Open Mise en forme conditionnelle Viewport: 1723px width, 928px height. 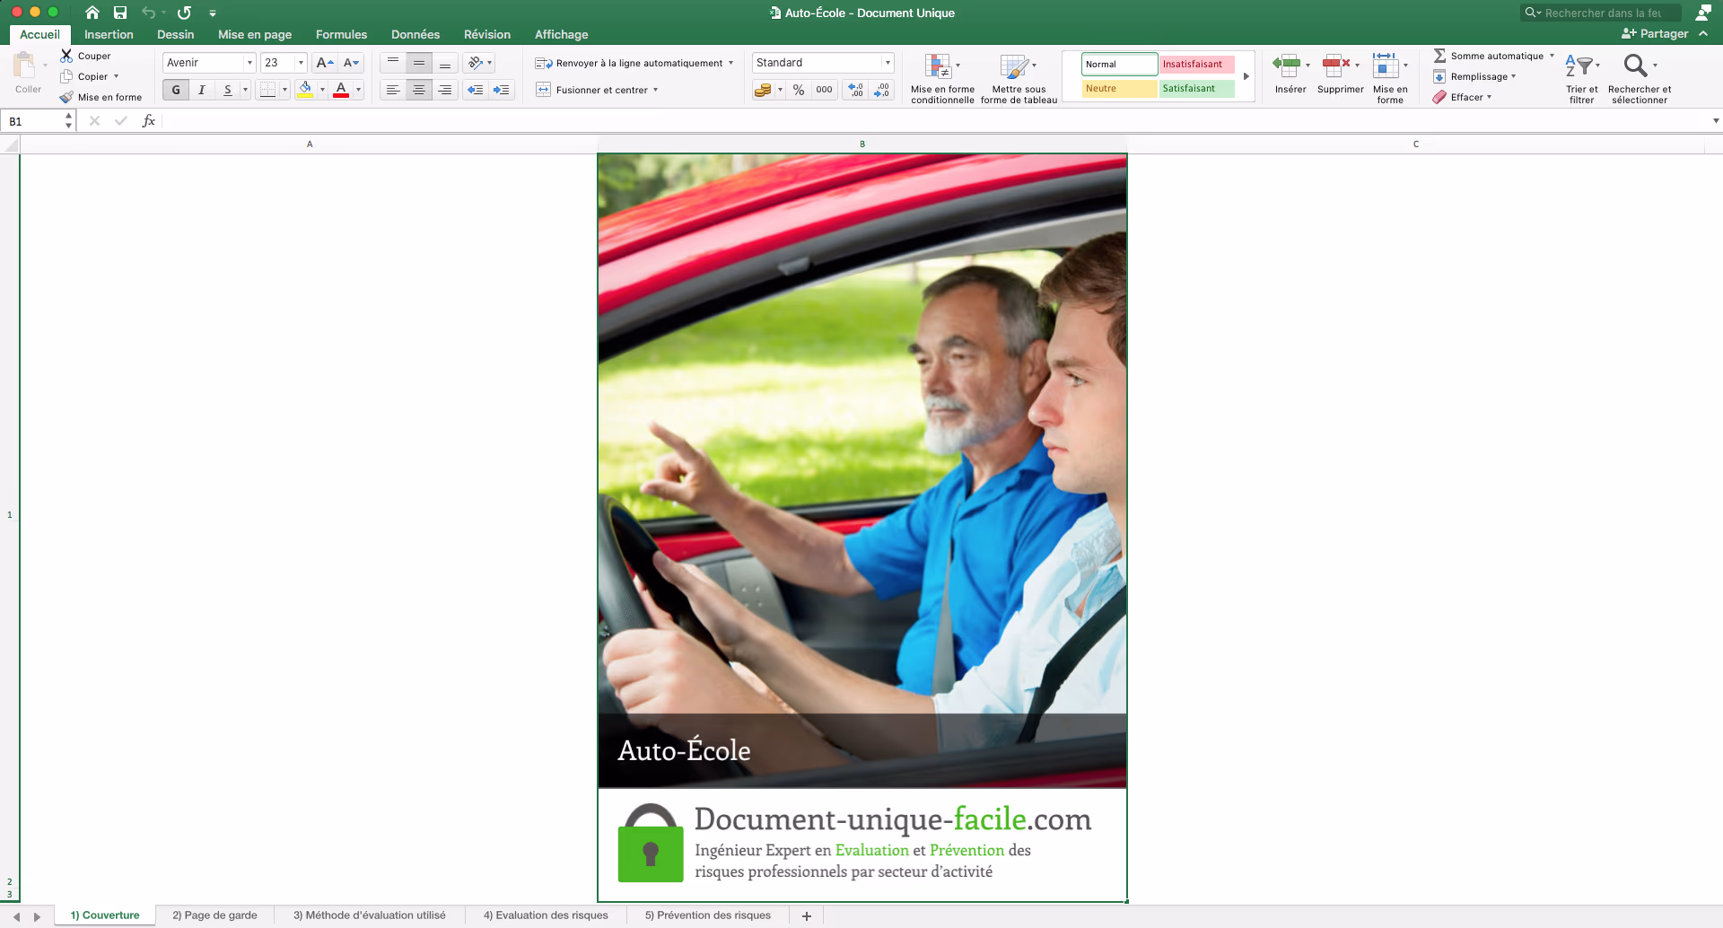click(x=941, y=78)
